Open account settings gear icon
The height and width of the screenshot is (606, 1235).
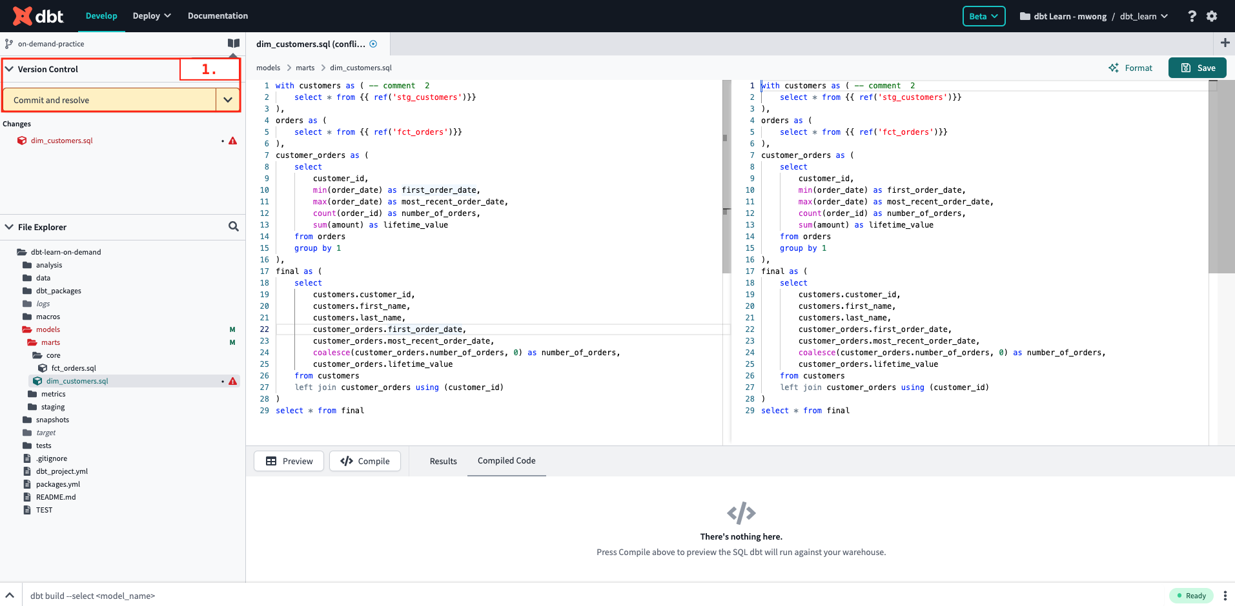(1212, 16)
